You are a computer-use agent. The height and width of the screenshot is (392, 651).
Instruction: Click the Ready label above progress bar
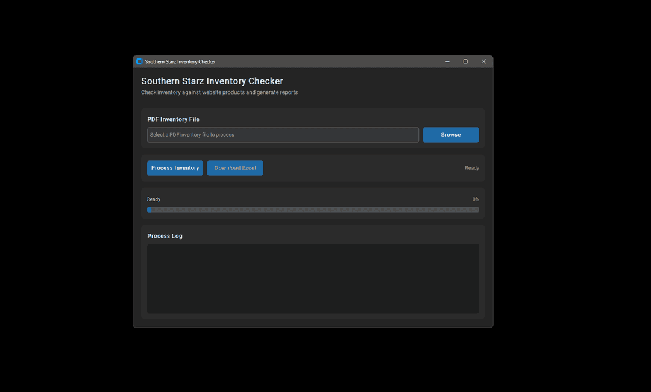pyautogui.click(x=154, y=199)
